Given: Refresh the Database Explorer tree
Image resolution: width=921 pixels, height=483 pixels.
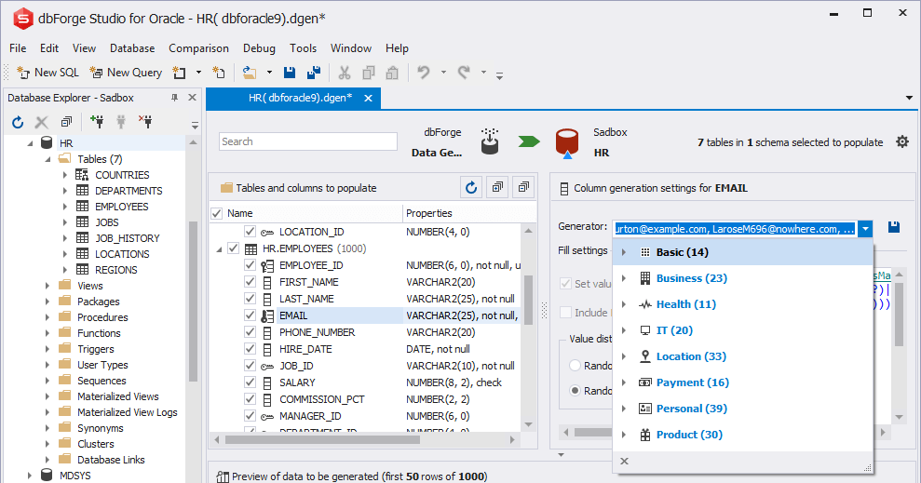Looking at the screenshot, I should (x=18, y=122).
